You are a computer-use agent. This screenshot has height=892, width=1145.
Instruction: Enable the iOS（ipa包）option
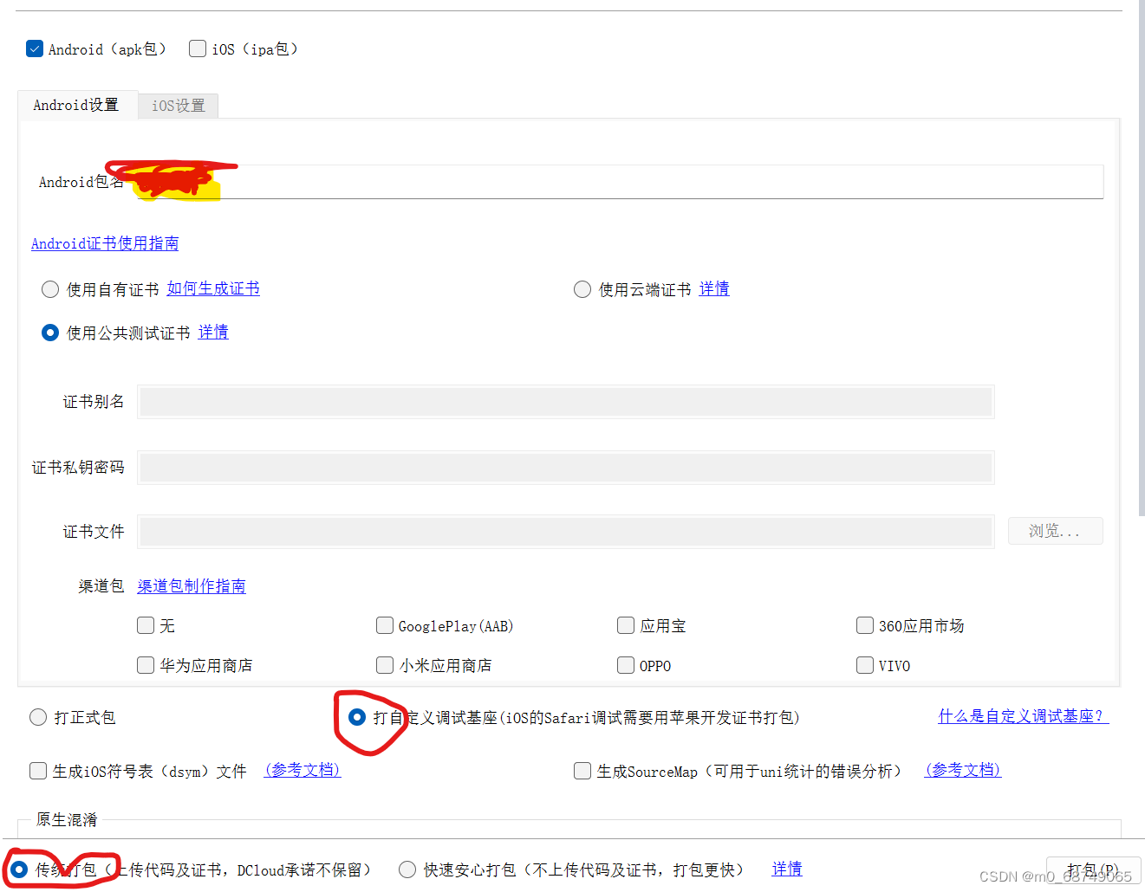click(197, 48)
